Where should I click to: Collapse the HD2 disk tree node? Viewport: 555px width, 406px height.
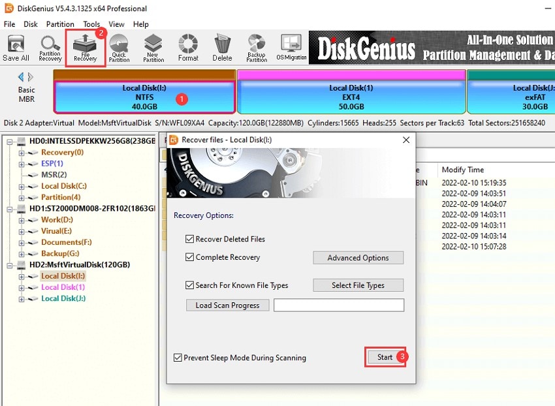[x=10, y=265]
